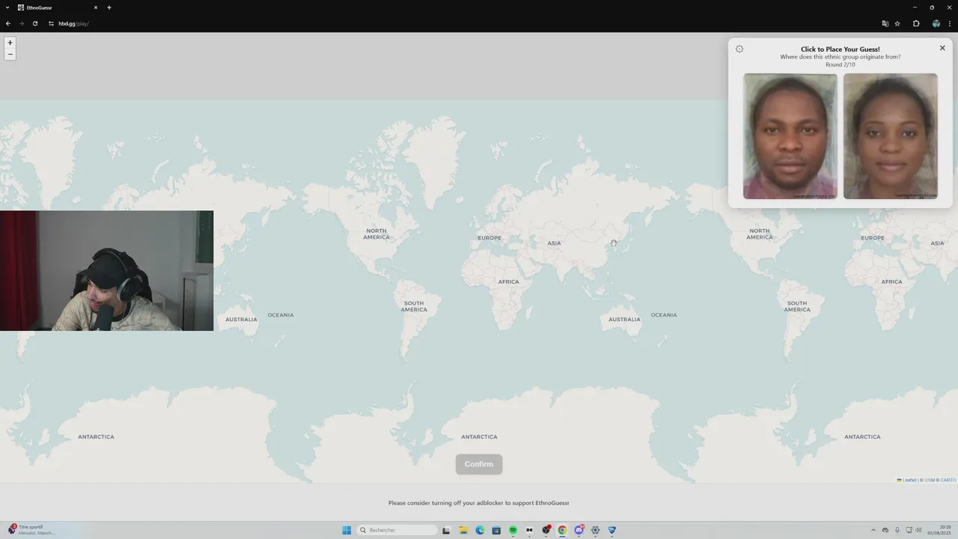Open browser extensions menu
The image size is (958, 539).
tap(916, 23)
